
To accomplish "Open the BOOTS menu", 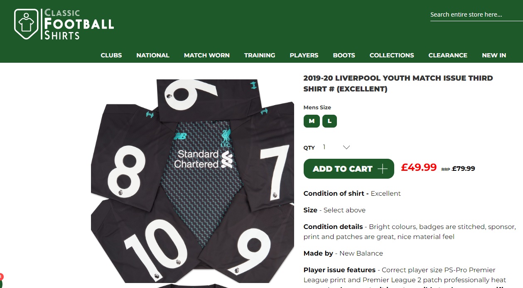I will click(344, 55).
